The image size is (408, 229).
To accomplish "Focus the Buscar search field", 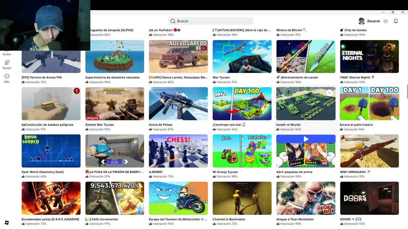I will click(x=211, y=21).
